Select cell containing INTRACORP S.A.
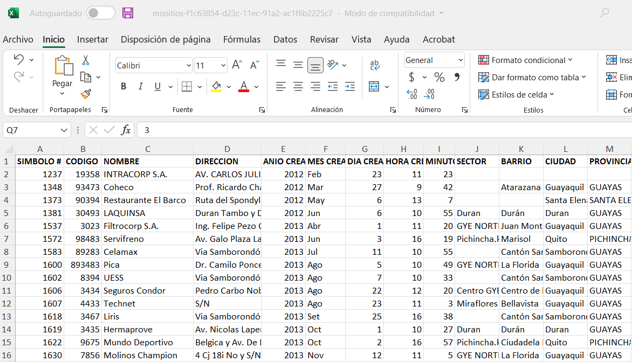 pyautogui.click(x=148, y=175)
